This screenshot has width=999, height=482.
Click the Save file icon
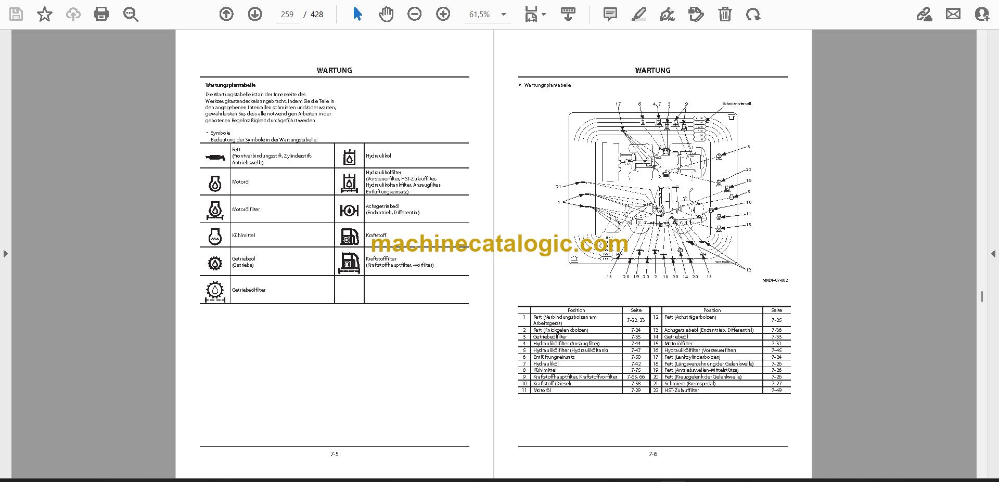16,14
